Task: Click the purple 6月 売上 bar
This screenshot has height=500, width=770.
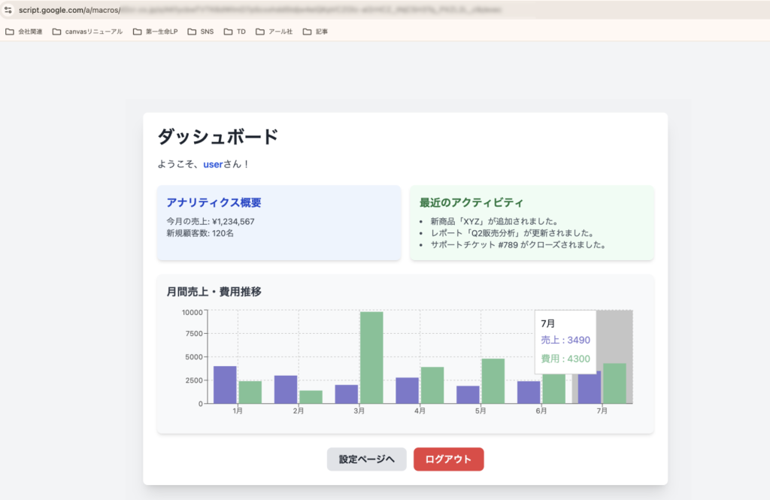Action: point(529,392)
